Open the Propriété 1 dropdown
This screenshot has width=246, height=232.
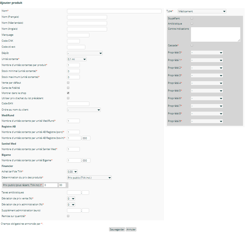click(x=207, y=60)
